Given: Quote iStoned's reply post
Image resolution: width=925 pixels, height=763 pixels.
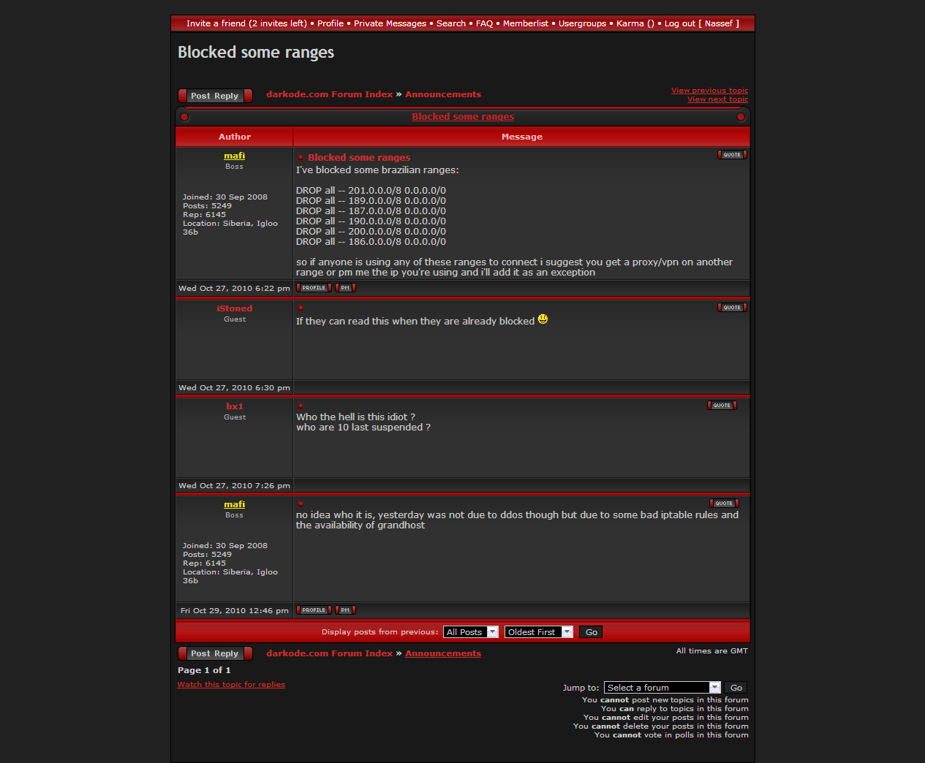Looking at the screenshot, I should [732, 308].
